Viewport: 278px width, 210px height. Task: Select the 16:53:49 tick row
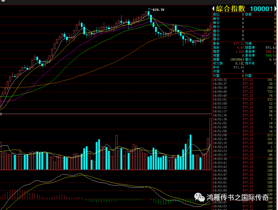(244, 179)
